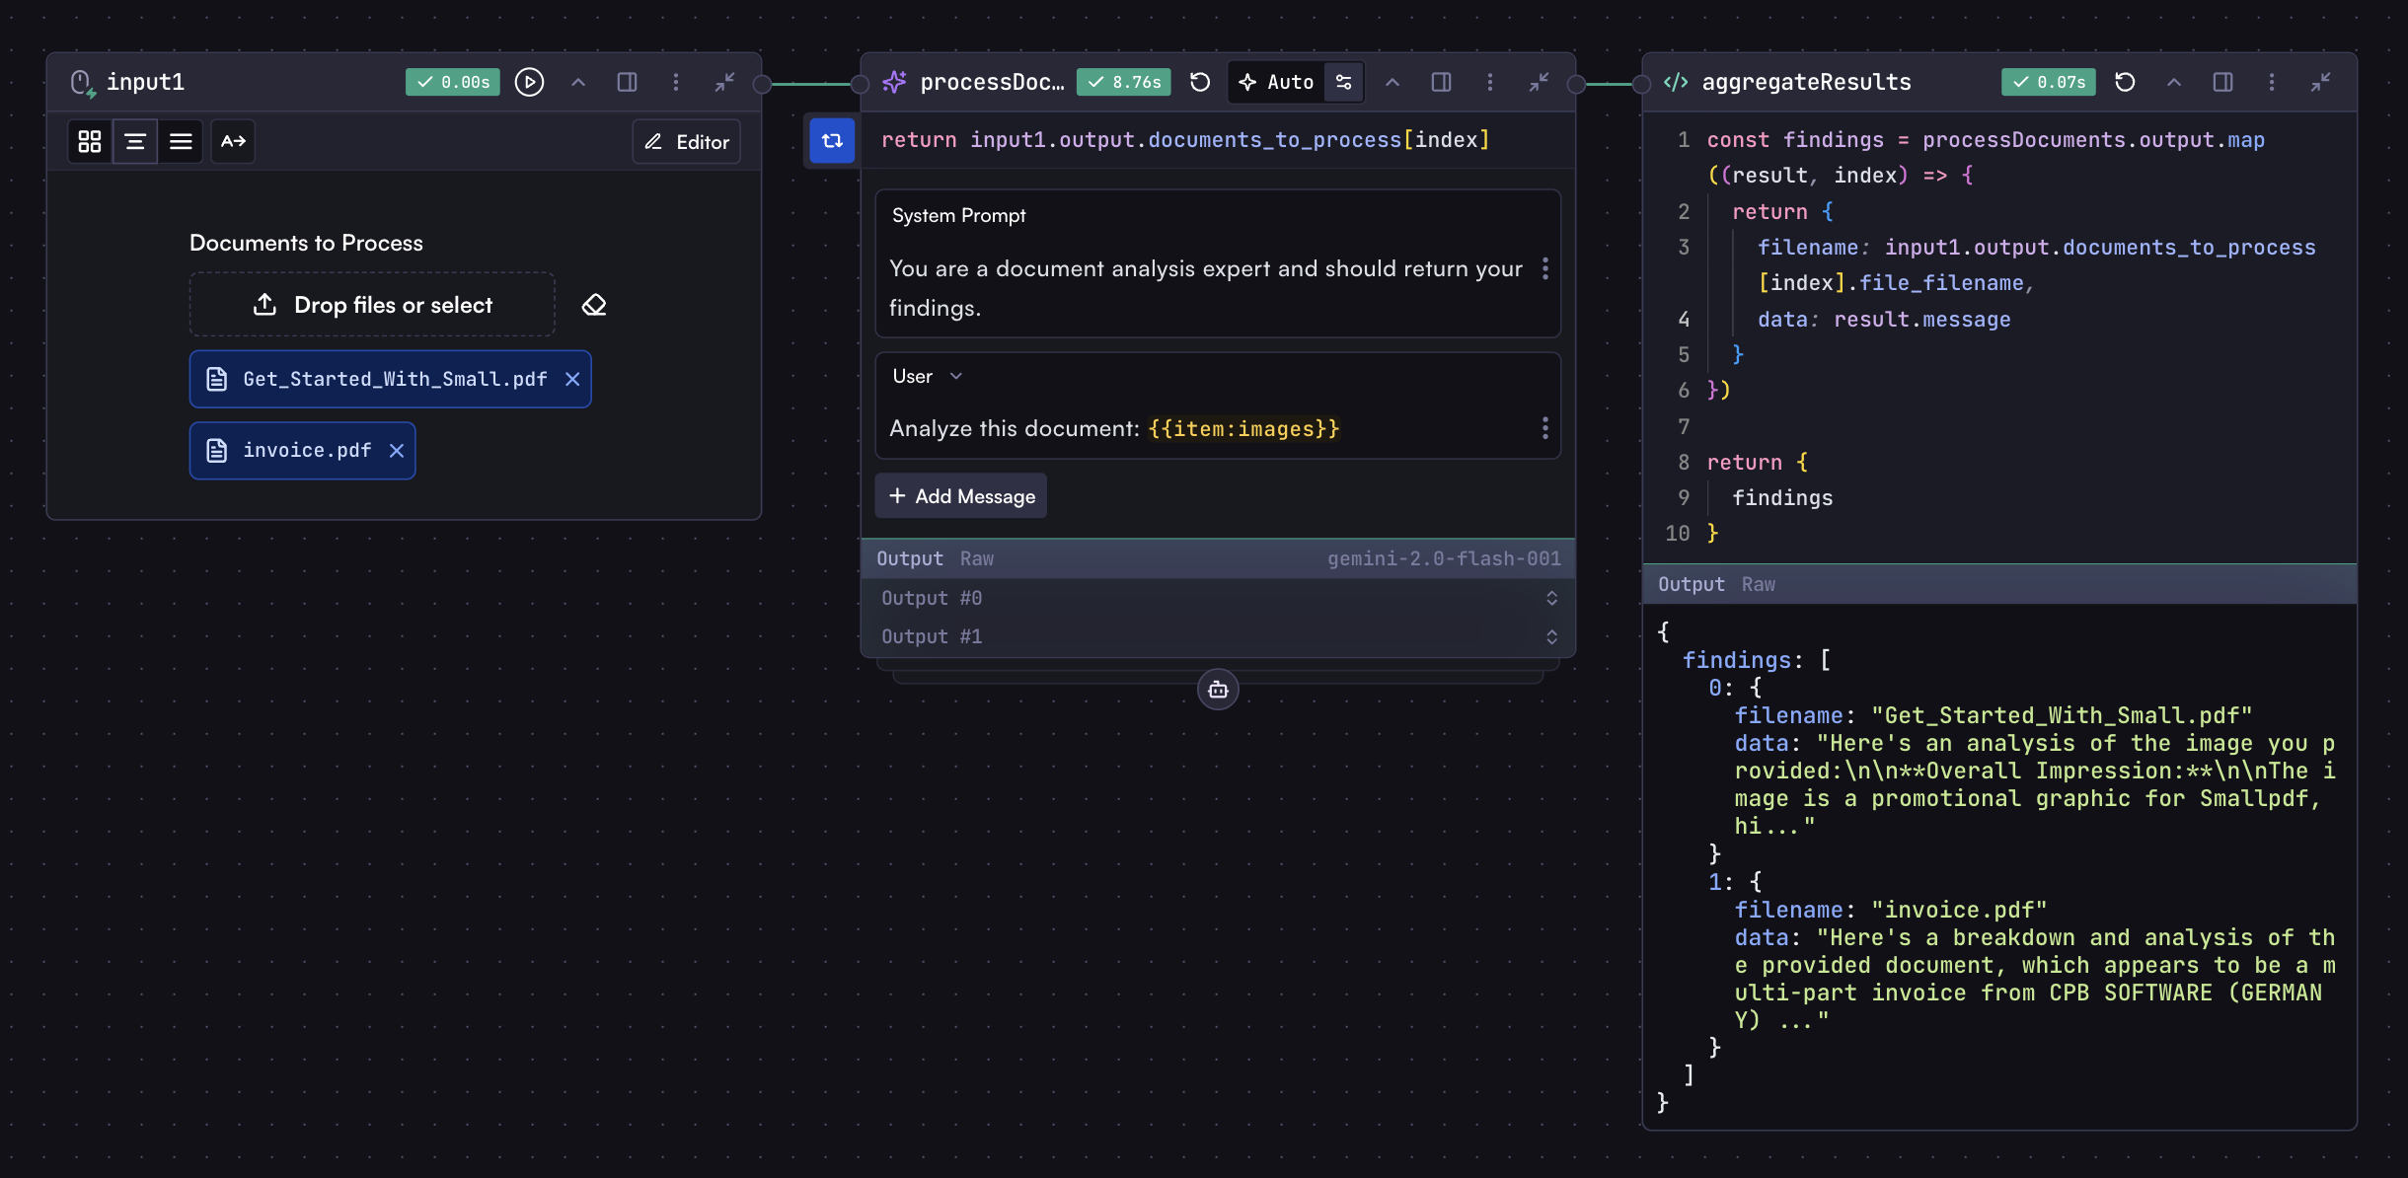Switch processDocuments output to Raw tab

click(976, 558)
